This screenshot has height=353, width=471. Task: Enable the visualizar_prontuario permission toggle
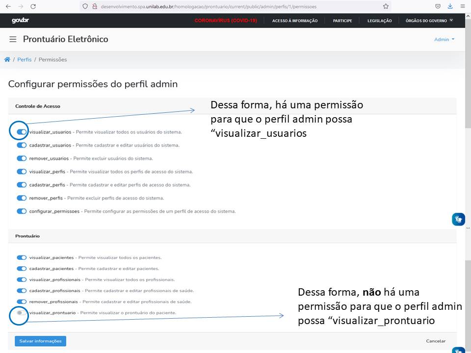pos(22,312)
